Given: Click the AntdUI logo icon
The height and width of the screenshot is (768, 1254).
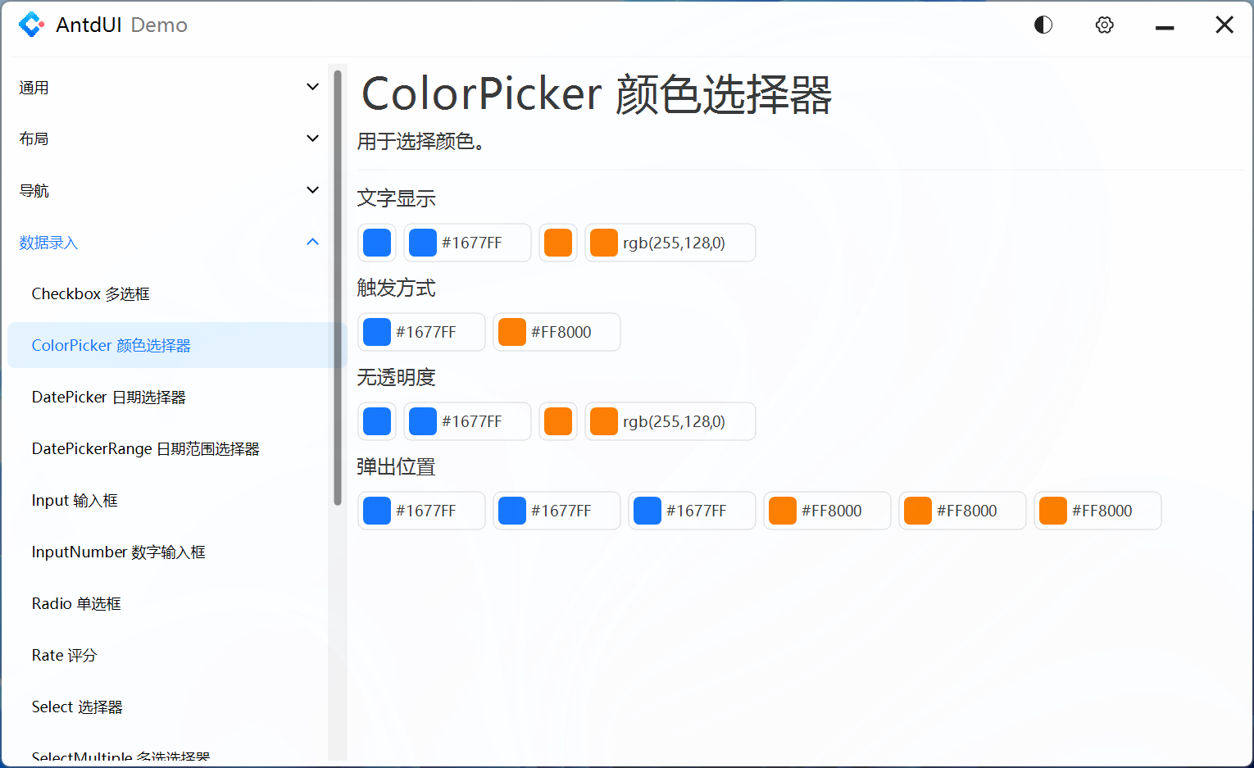Looking at the screenshot, I should coord(31,25).
